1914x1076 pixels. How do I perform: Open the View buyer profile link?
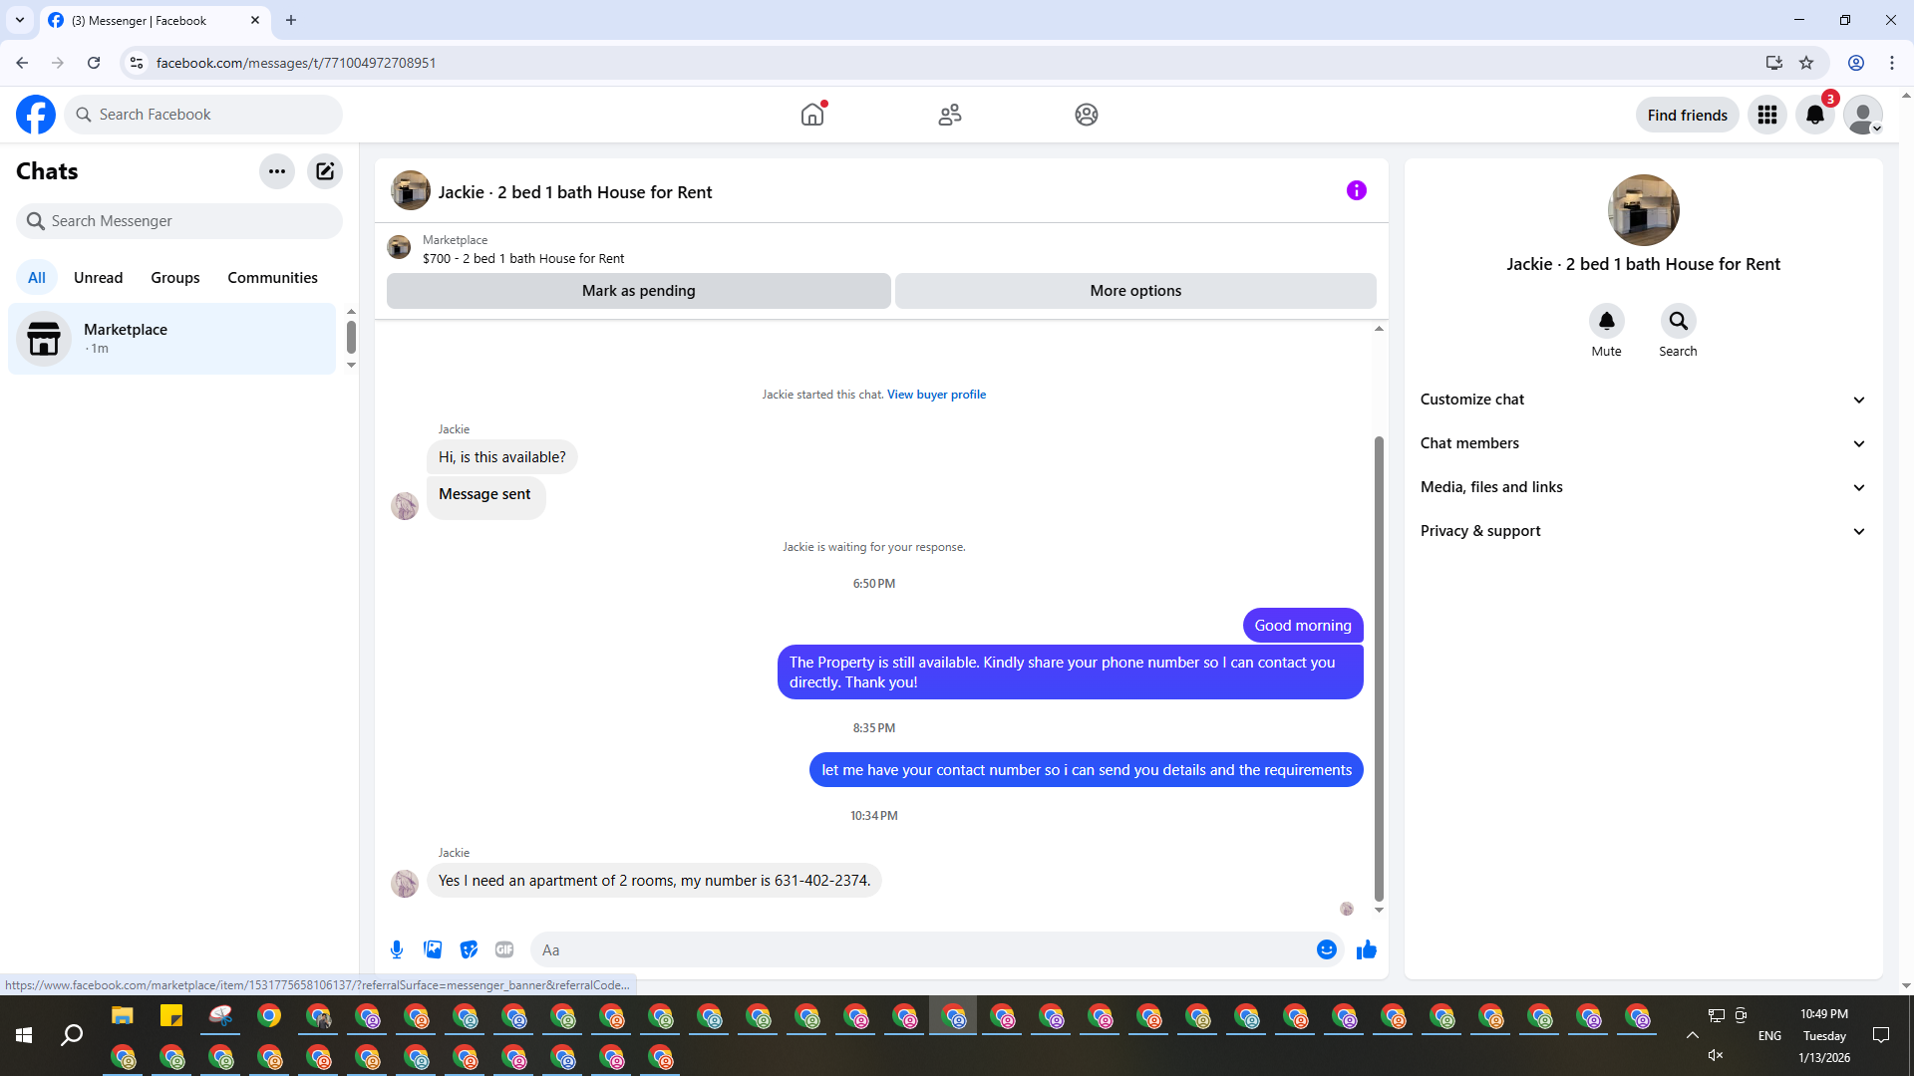[936, 395]
